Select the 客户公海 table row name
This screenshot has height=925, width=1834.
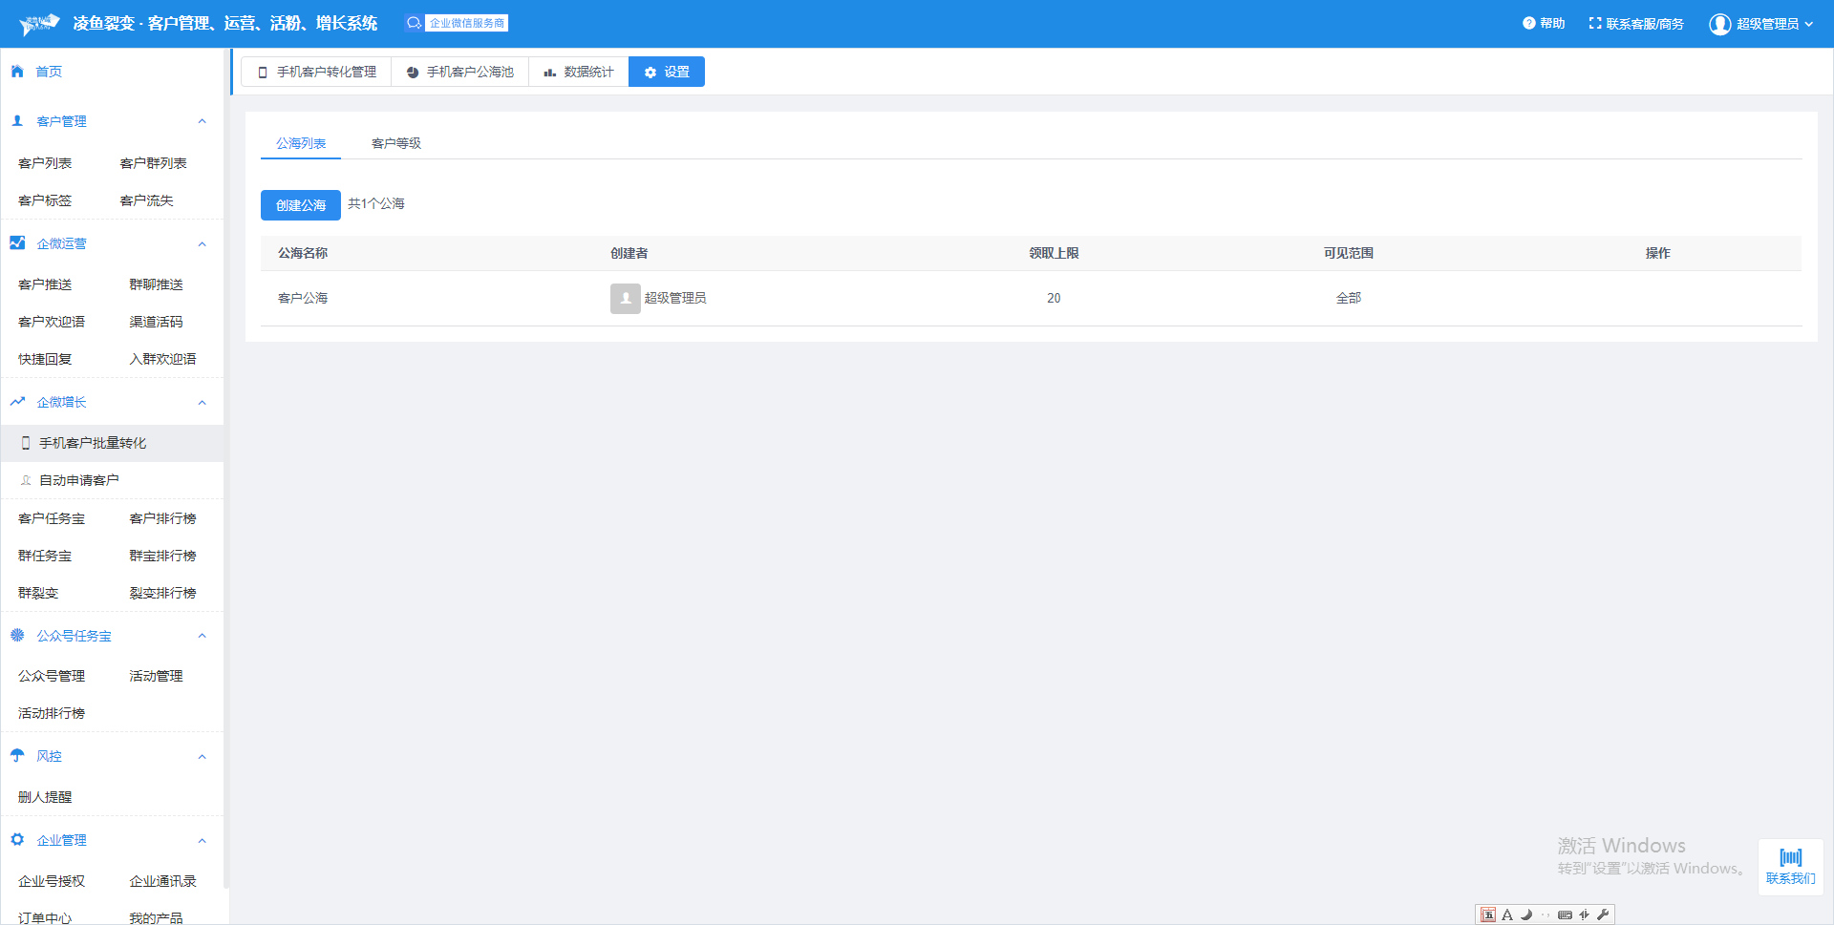(x=303, y=298)
